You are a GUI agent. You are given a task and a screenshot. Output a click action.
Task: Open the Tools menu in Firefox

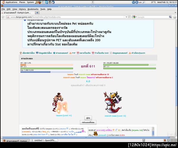click(43, 9)
